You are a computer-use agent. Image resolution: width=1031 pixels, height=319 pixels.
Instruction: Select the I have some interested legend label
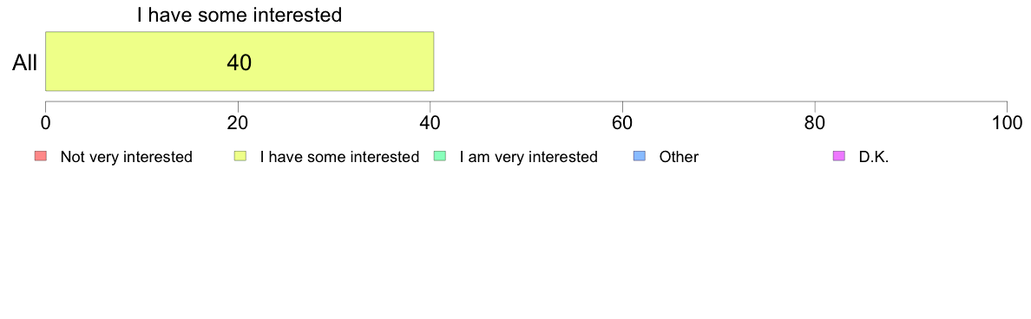(339, 157)
